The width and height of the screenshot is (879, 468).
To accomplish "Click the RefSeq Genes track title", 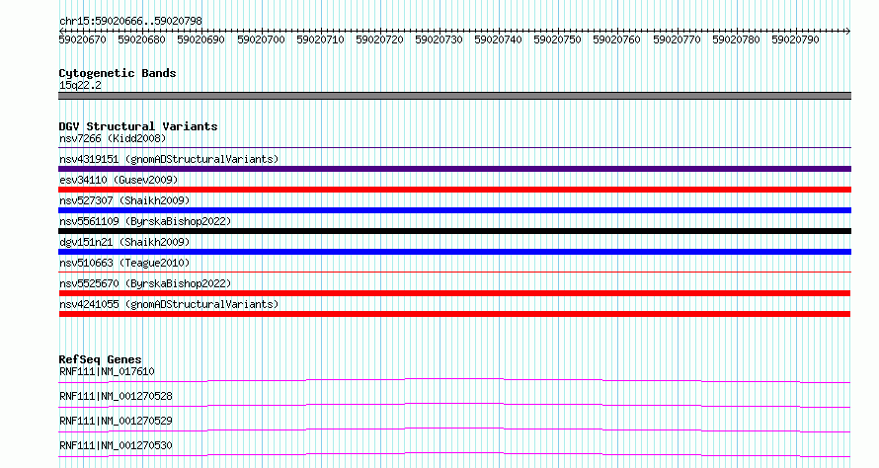I will (101, 359).
